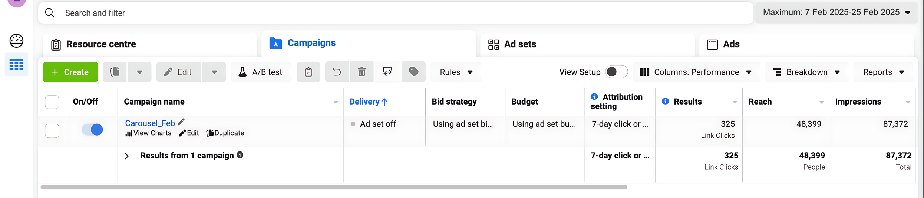
Task: Click the export/share screen icon
Action: 387,72
